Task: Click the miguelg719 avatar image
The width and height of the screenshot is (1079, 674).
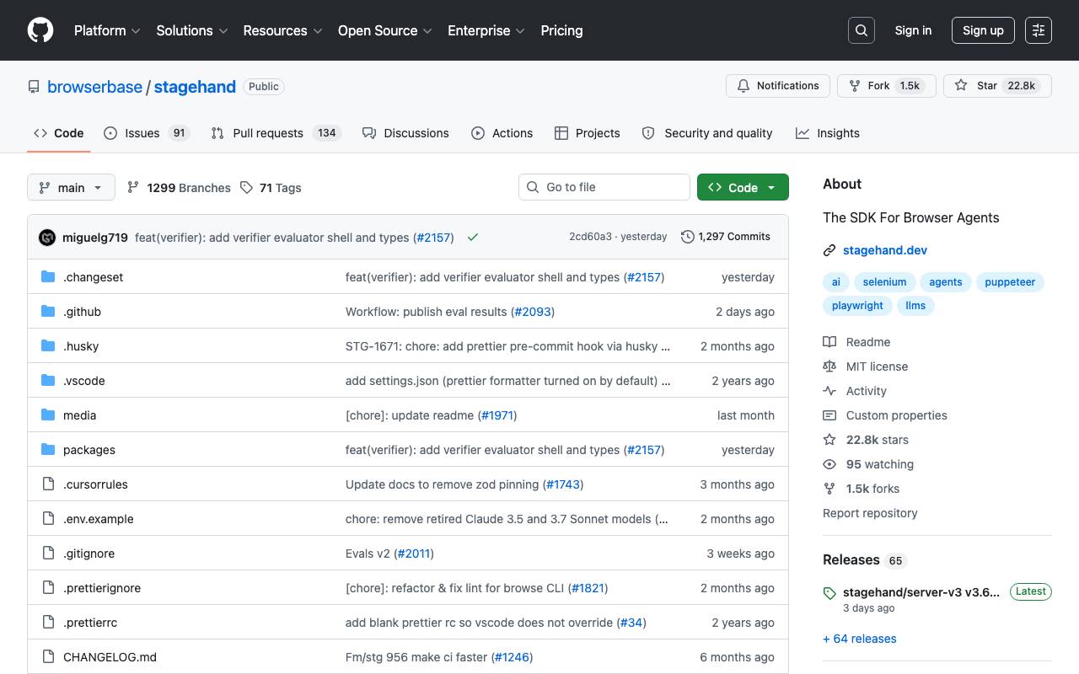Action: (47, 238)
